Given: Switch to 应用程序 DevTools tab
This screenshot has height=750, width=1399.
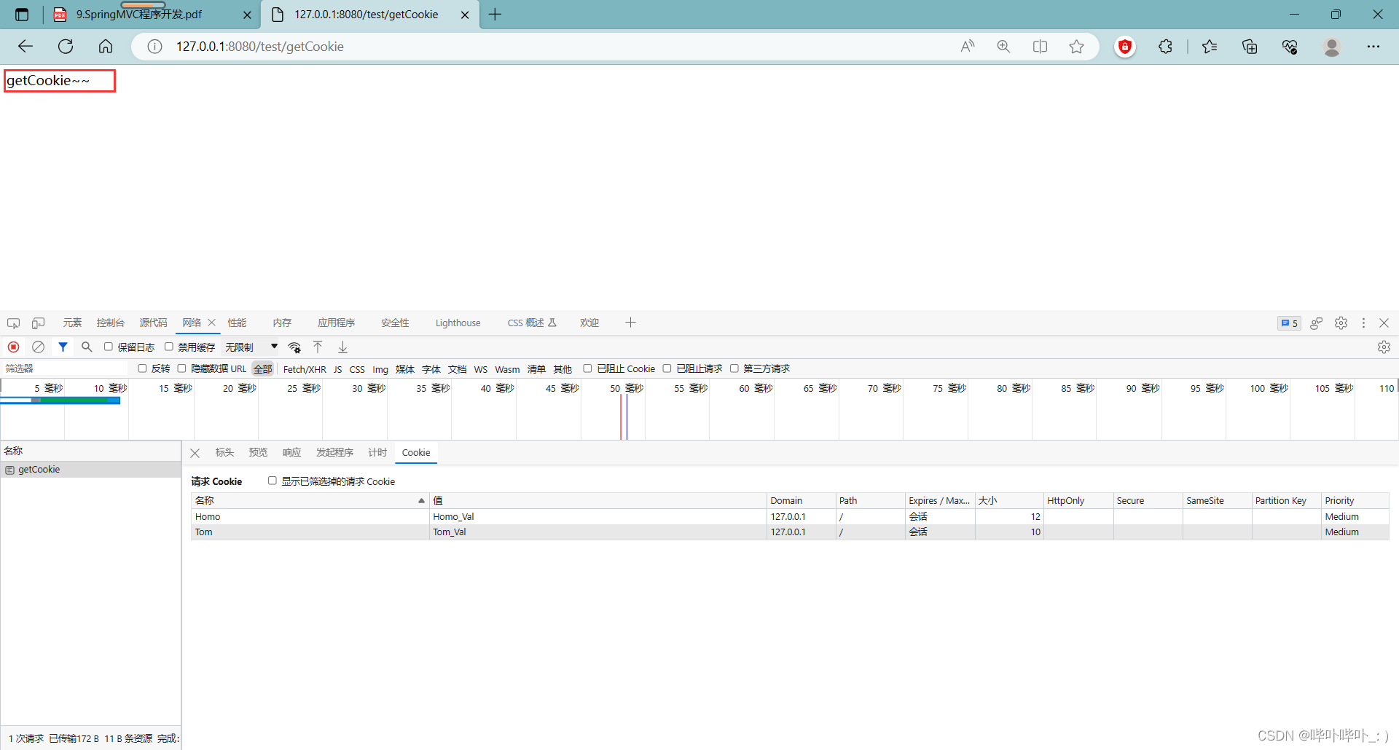Looking at the screenshot, I should pyautogui.click(x=336, y=323).
